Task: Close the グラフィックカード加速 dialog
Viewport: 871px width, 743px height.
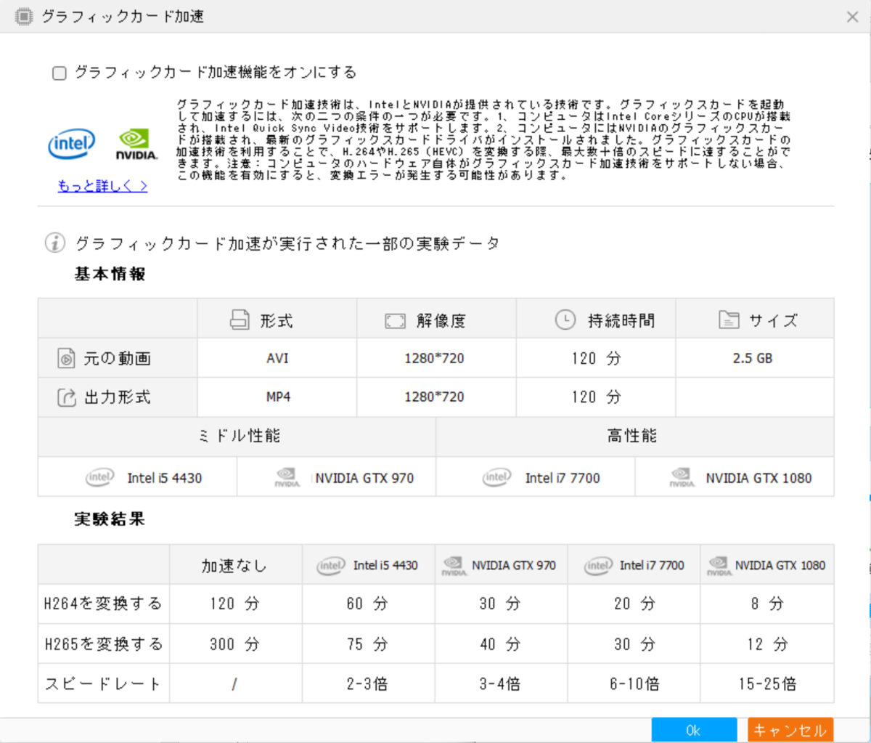Action: coord(853,17)
